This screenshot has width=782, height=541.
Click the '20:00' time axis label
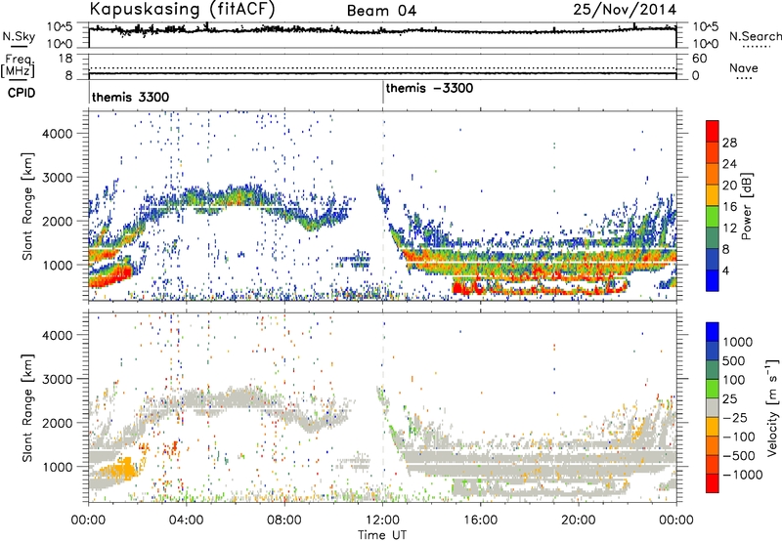tap(579, 520)
